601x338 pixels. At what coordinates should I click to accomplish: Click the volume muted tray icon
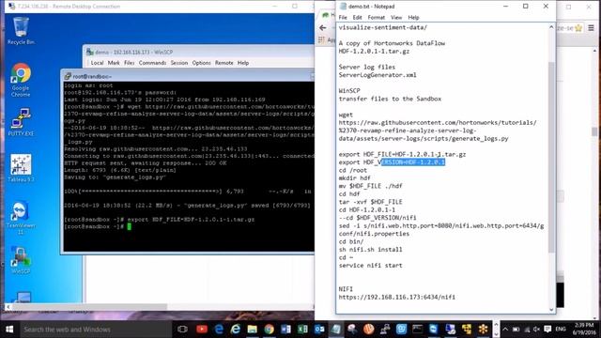(x=536, y=330)
